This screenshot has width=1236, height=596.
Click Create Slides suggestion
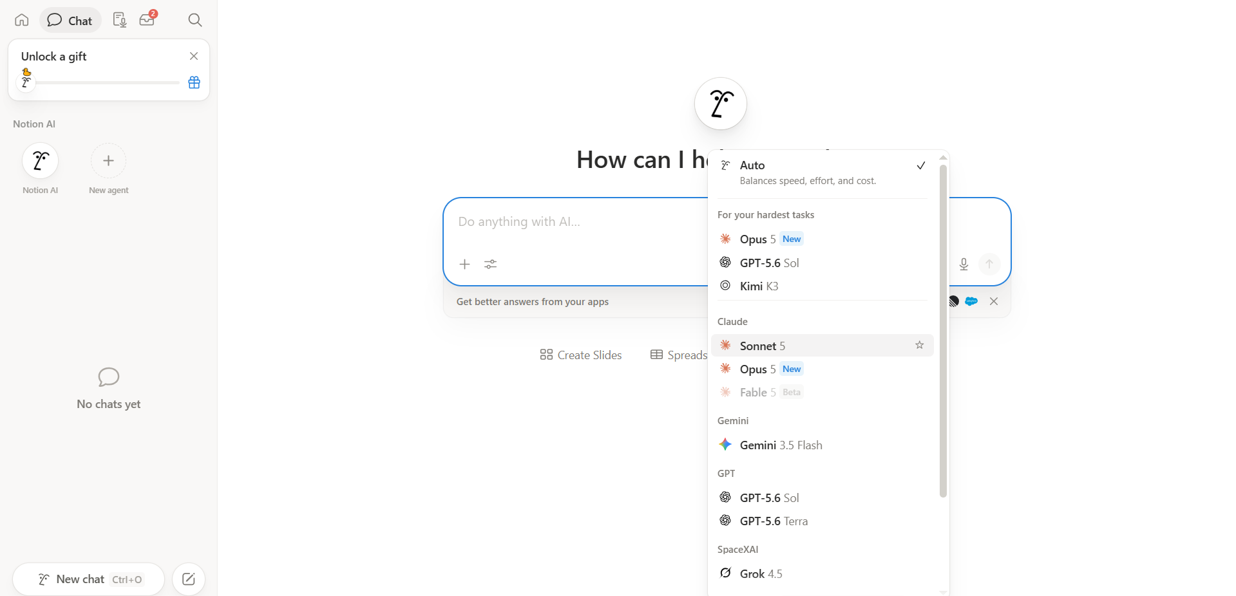pos(581,355)
